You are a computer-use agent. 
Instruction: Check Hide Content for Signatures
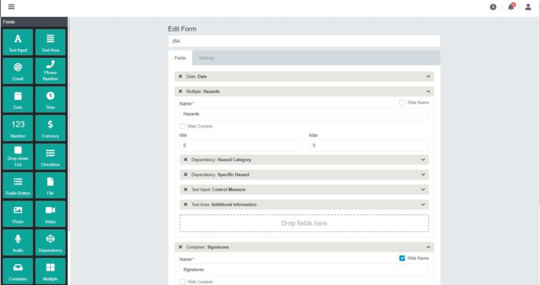click(183, 282)
